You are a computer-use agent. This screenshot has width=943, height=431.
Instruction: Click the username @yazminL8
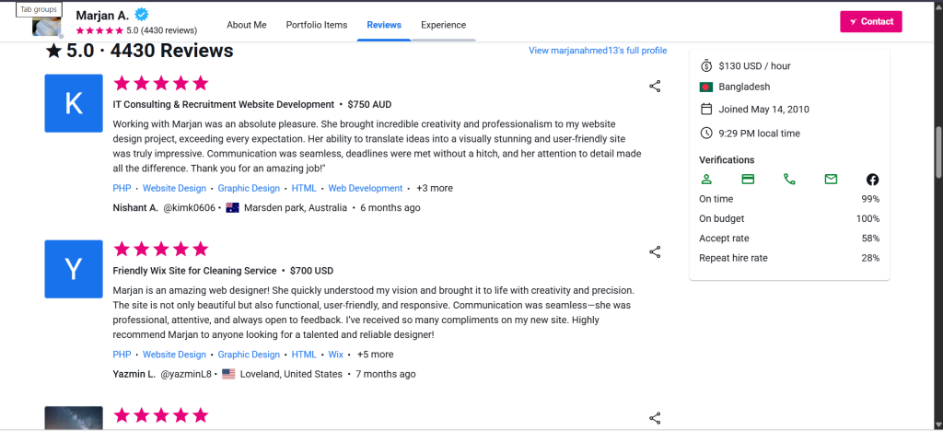[x=186, y=374]
